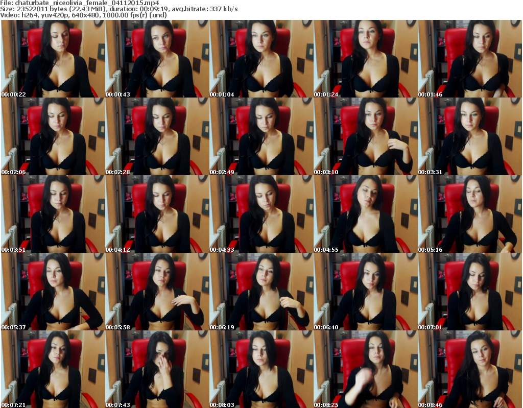Open the thumbnail at 00:01:04
The image size is (523, 408).
(x=261, y=59)
